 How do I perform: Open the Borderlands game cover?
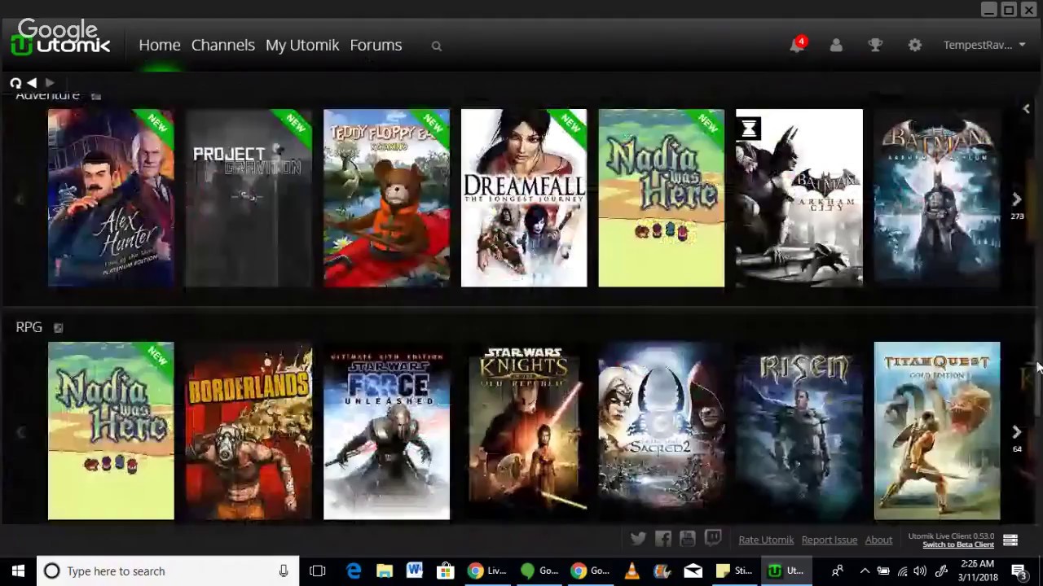249,431
